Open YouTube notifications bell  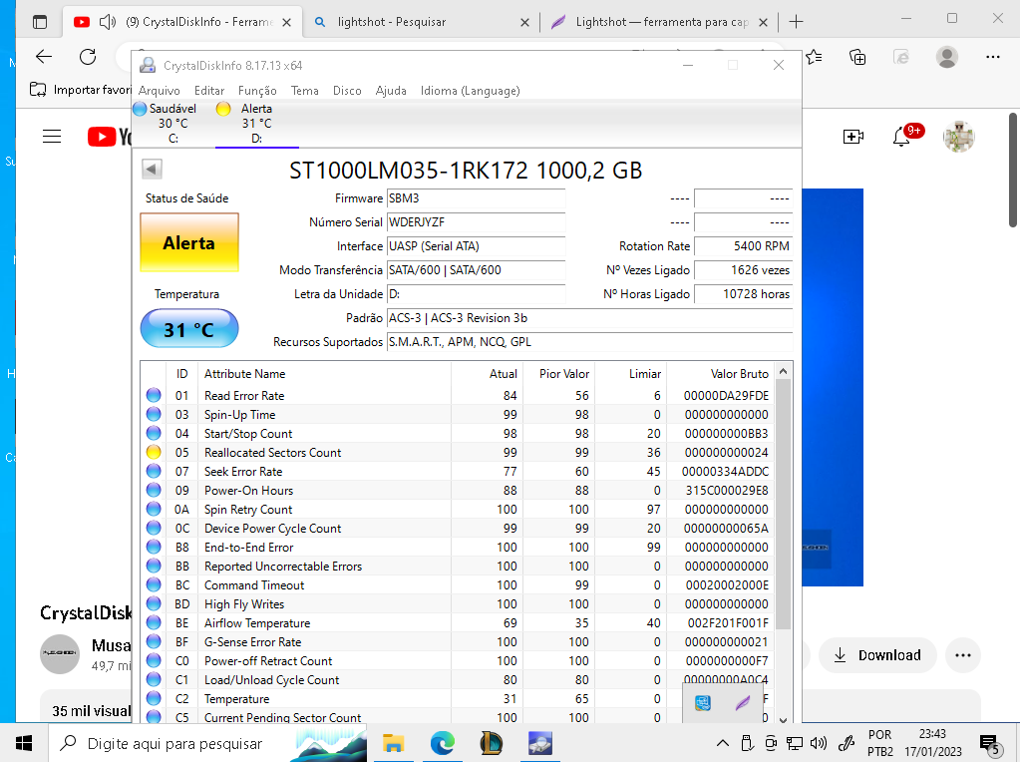[x=901, y=137]
